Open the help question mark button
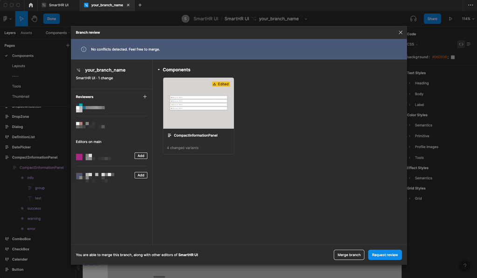 464,266
